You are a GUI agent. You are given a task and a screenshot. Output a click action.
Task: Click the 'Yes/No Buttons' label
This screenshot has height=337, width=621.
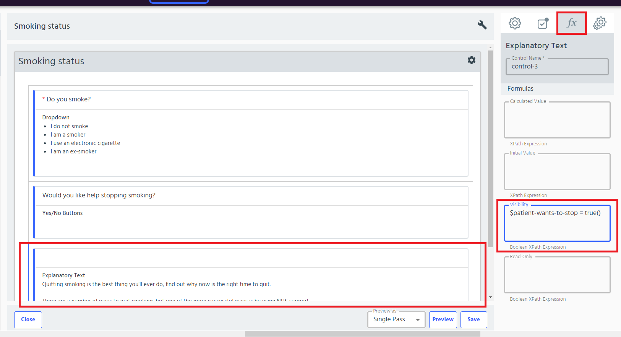pyautogui.click(x=62, y=213)
